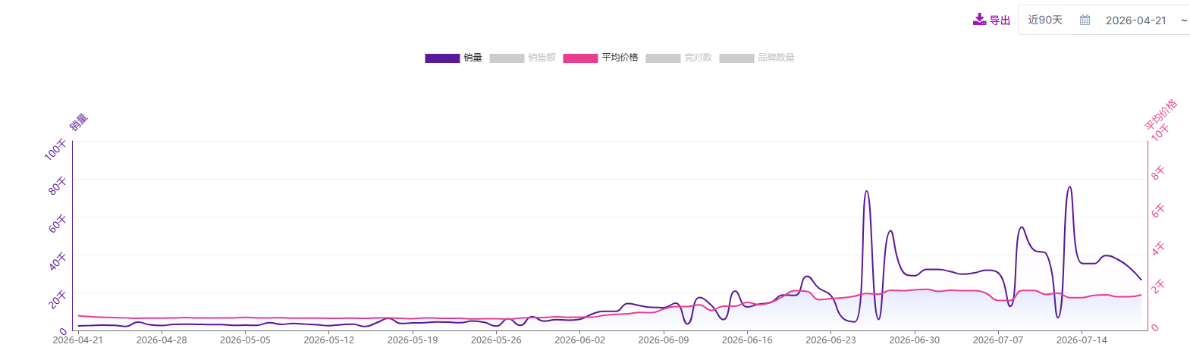Focus the start date field 2026-04-21
Screen dimensions: 1190x360
coord(1135,20)
